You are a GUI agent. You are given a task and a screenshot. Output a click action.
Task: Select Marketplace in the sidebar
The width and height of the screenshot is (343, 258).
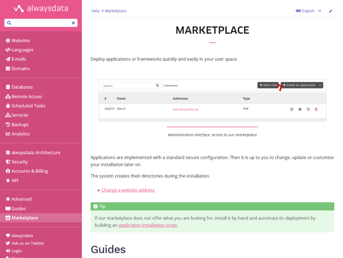[x=24, y=218]
